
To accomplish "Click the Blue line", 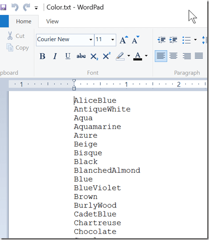I will point(83,179).
